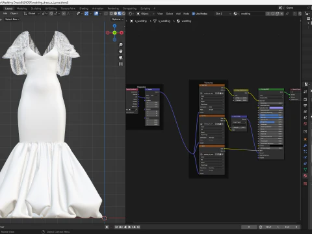The width and height of the screenshot is (312, 234).
Task: Open the viewport Object menu
Action: click(x=14, y=14)
